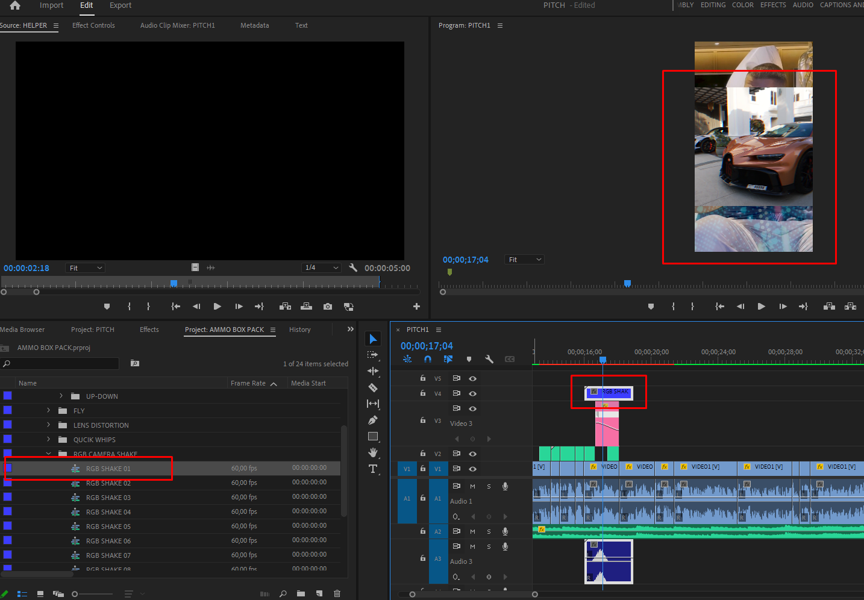This screenshot has height=600, width=864.
Task: Select the Hand tool
Action: (x=373, y=452)
